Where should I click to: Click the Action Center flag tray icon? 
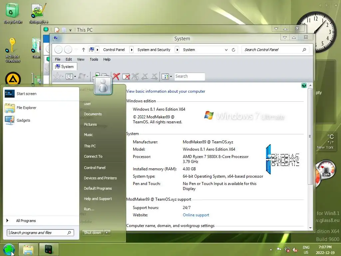pyautogui.click(x=279, y=250)
